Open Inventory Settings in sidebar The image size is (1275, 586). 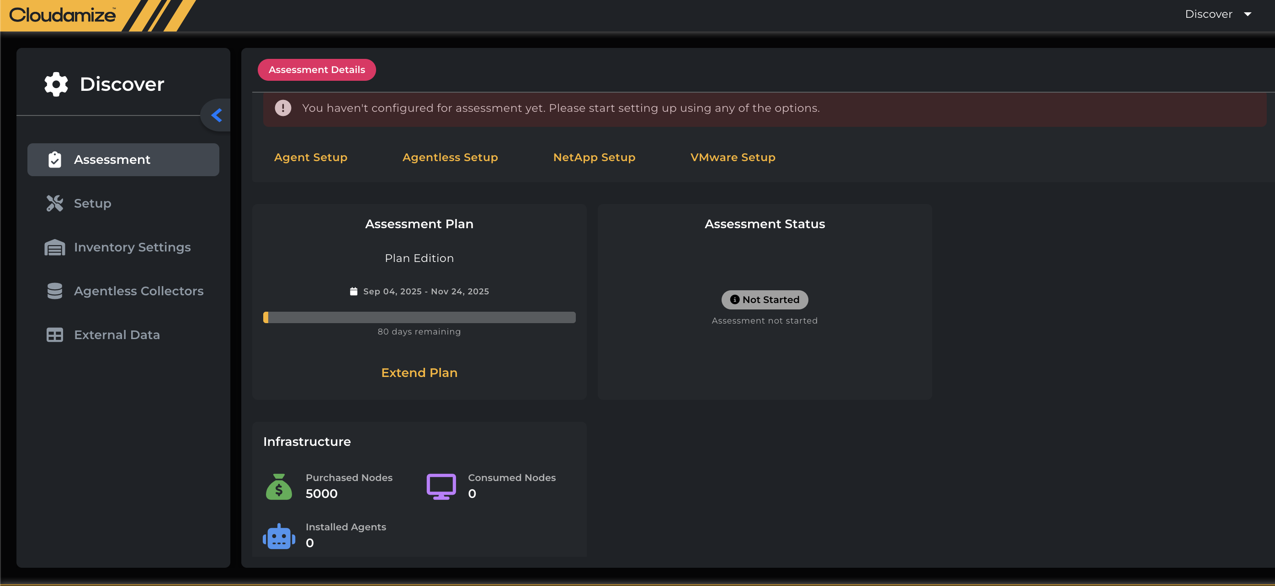pos(132,247)
